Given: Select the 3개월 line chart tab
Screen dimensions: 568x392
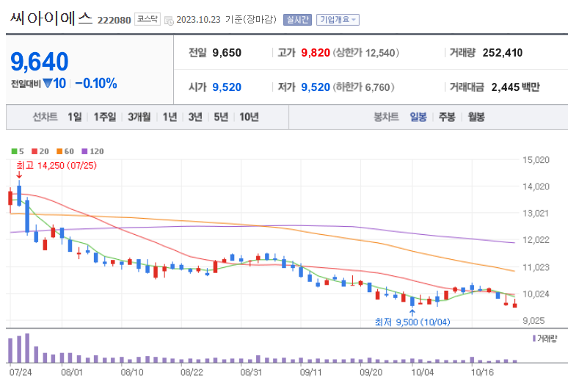Looking at the screenshot, I should coord(139,117).
